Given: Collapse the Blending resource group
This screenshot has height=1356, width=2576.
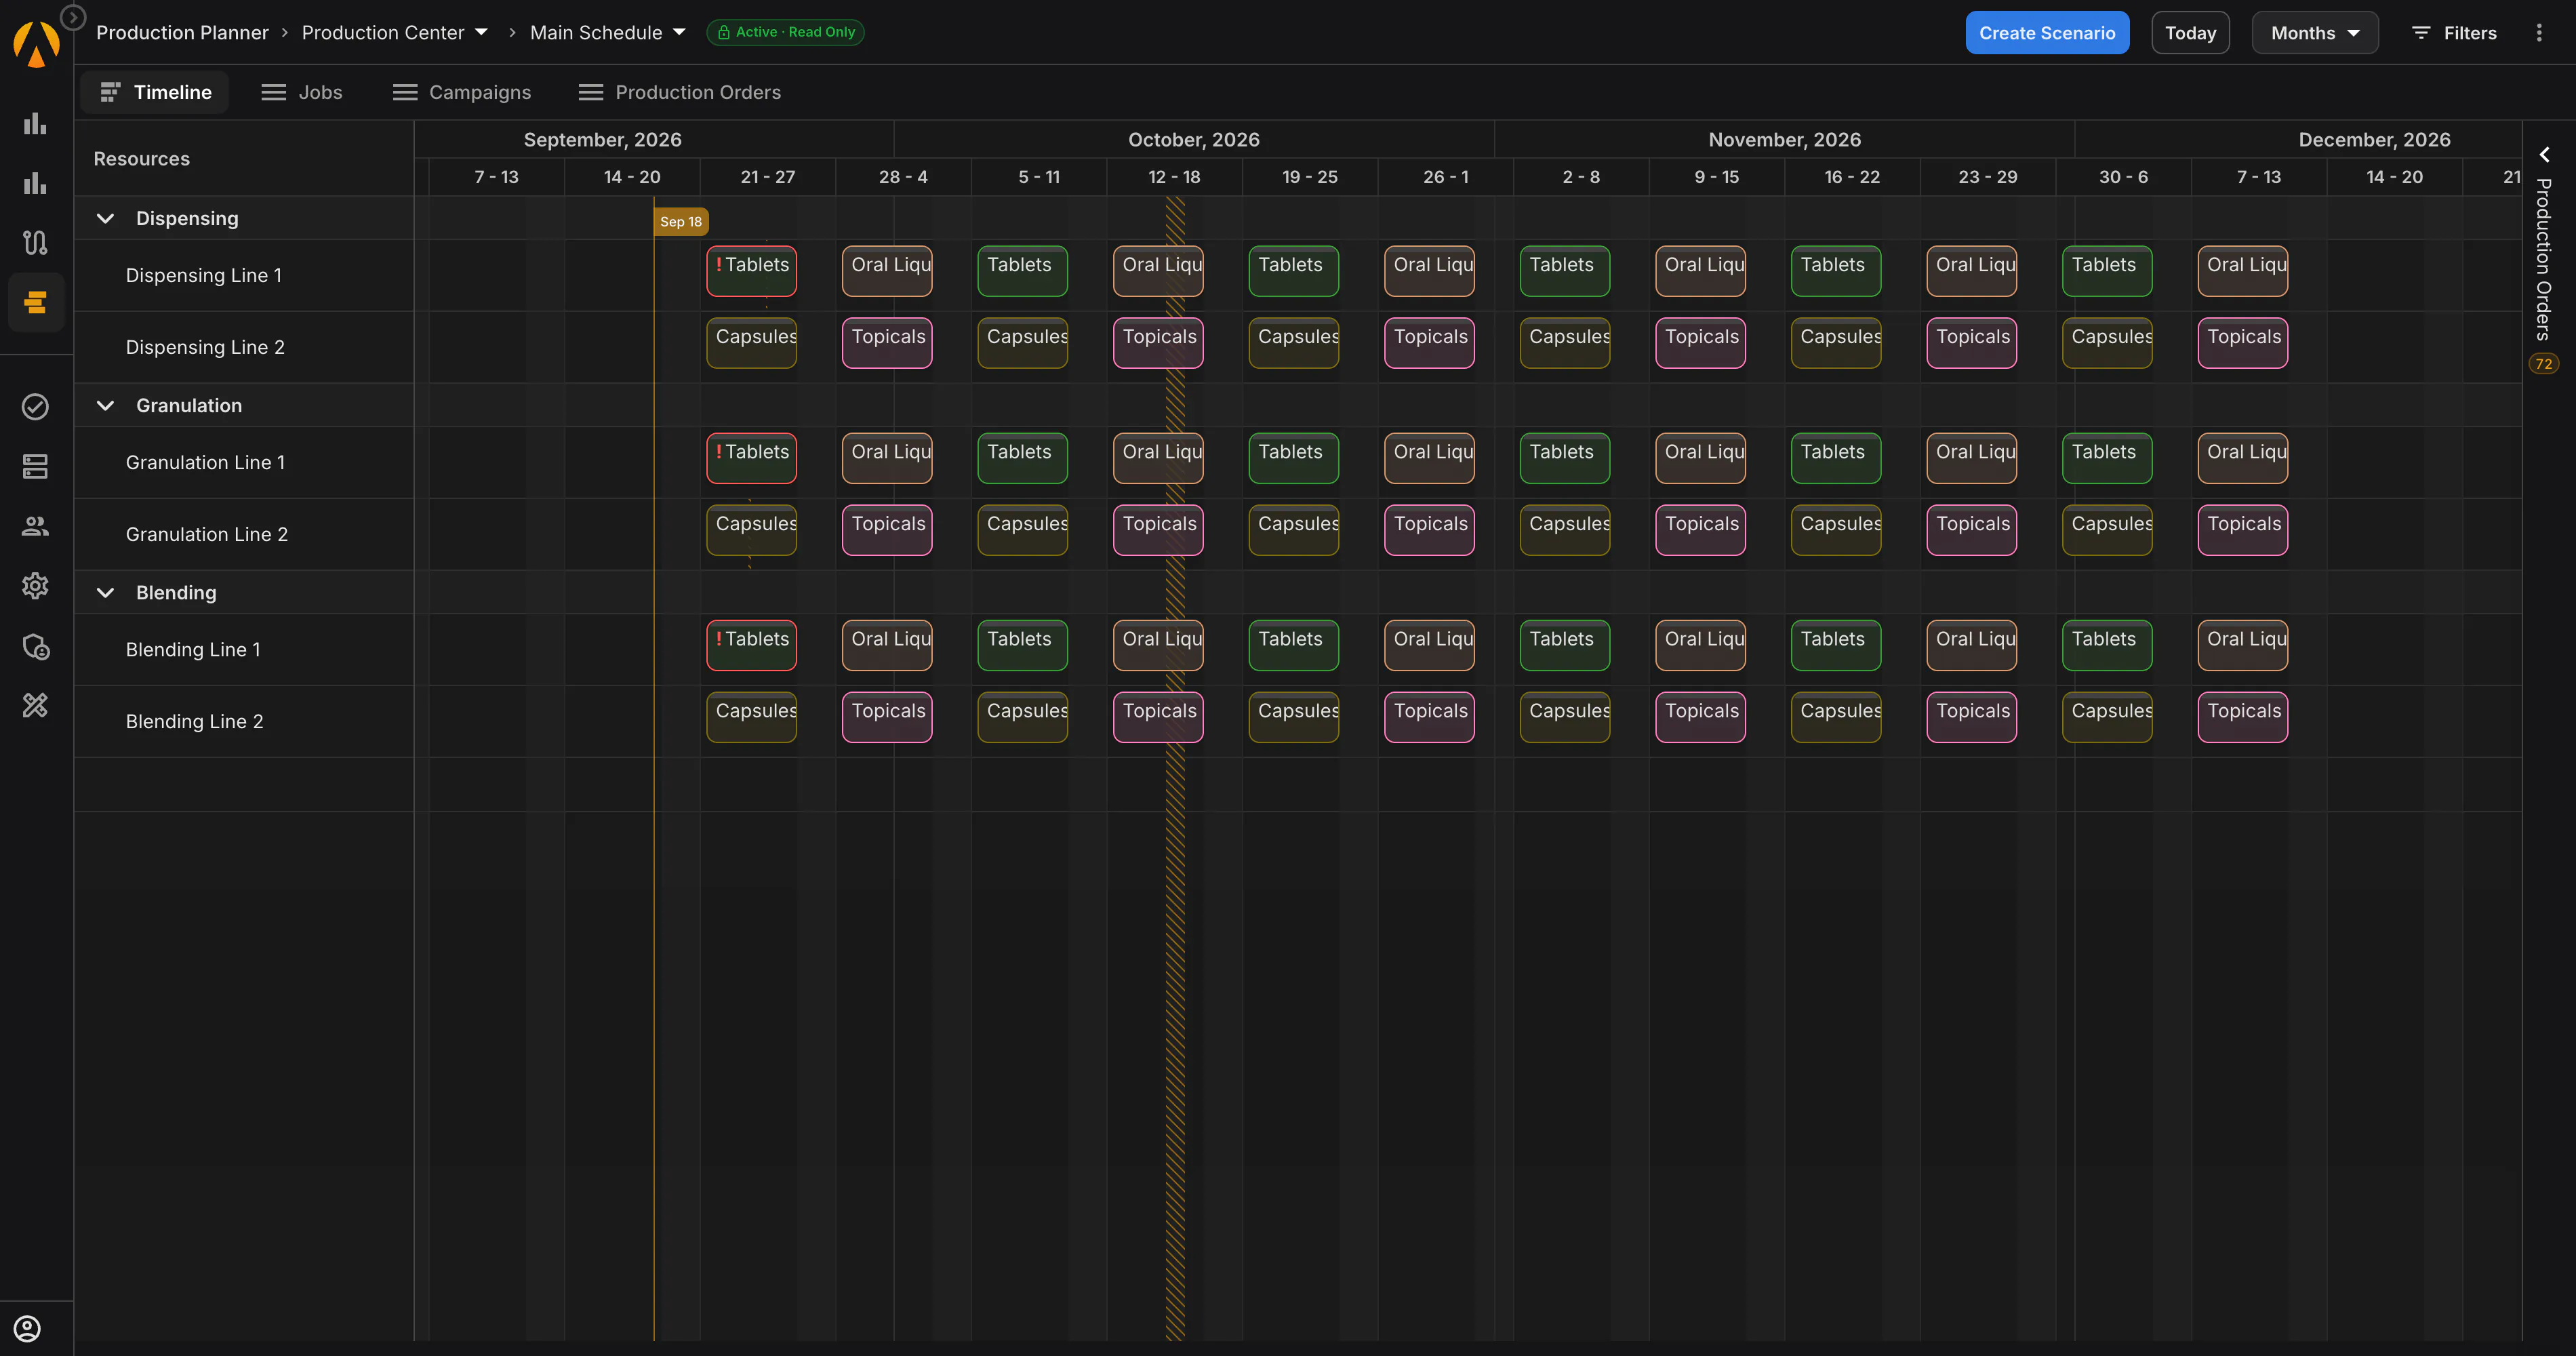Looking at the screenshot, I should coord(105,592).
